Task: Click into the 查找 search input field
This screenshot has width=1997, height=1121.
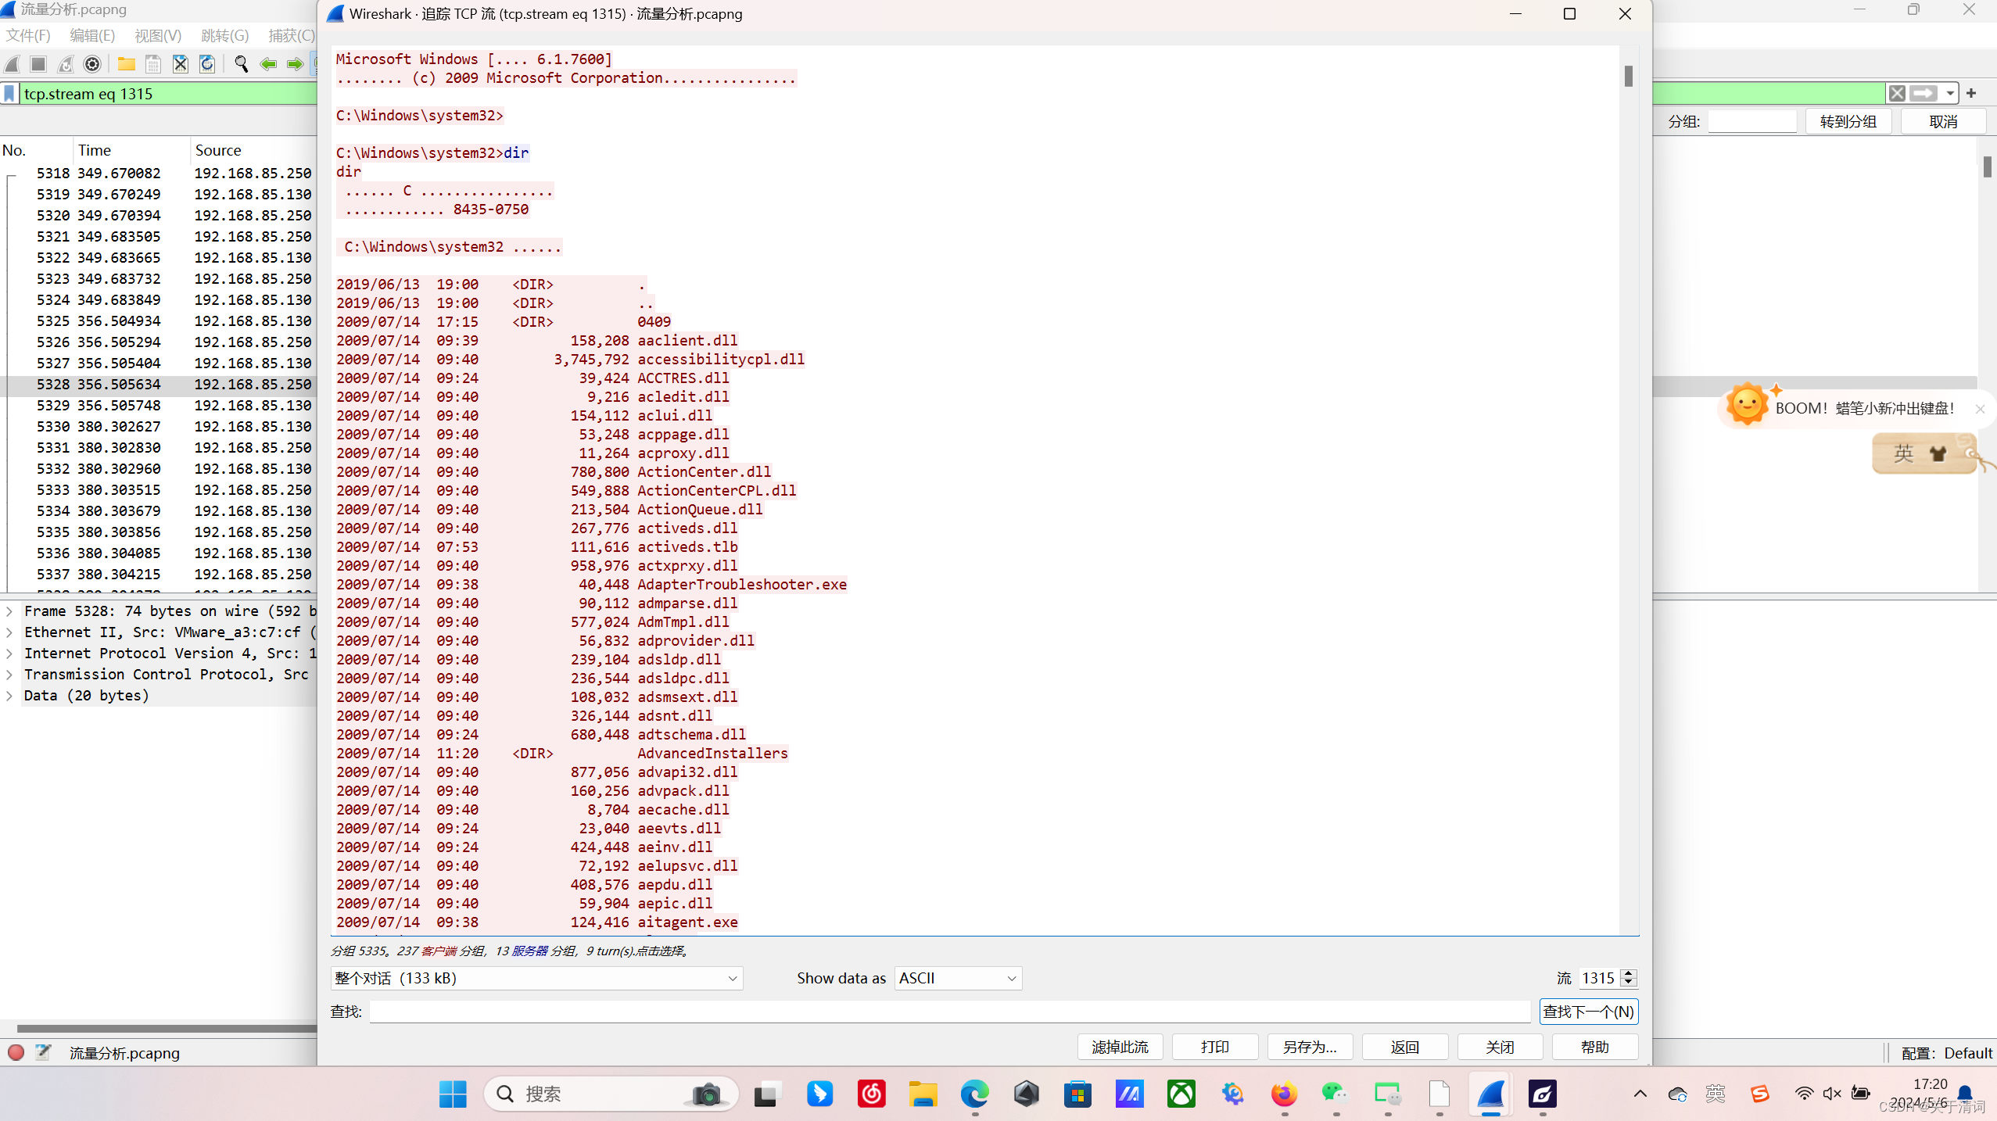Action: coord(949,1012)
